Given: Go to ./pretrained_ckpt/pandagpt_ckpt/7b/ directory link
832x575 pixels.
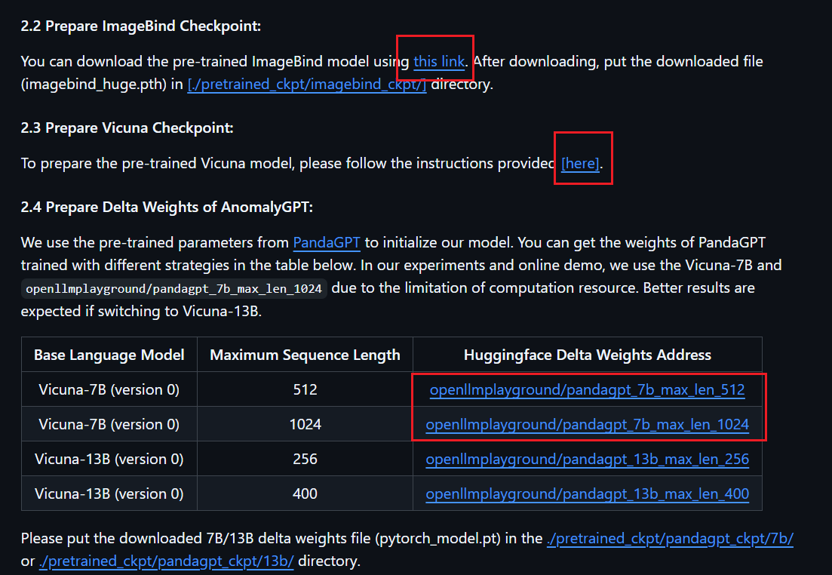Looking at the screenshot, I should (x=670, y=538).
